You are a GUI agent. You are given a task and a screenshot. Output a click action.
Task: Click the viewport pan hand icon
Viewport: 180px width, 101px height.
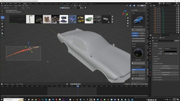pyautogui.click(x=128, y=21)
